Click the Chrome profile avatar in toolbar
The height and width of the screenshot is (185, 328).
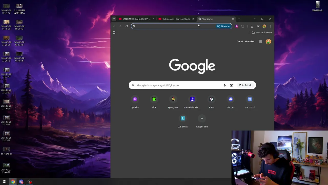(x=264, y=26)
